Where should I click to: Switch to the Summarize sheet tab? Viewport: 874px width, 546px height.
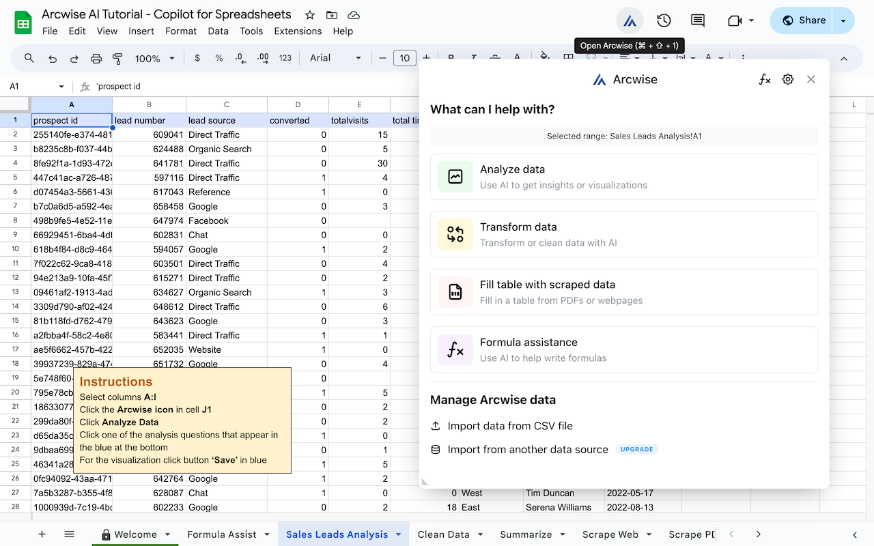(x=526, y=534)
